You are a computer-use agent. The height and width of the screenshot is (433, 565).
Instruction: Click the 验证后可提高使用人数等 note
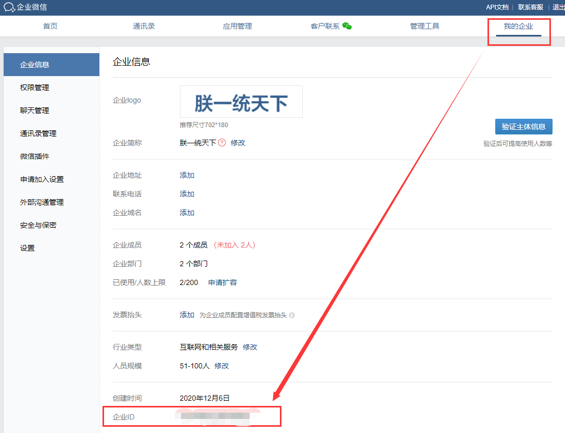coord(518,144)
